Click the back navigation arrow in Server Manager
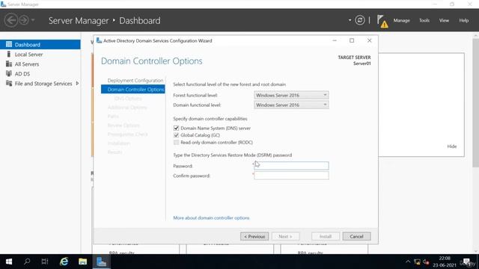The image size is (479, 269). [x=11, y=20]
